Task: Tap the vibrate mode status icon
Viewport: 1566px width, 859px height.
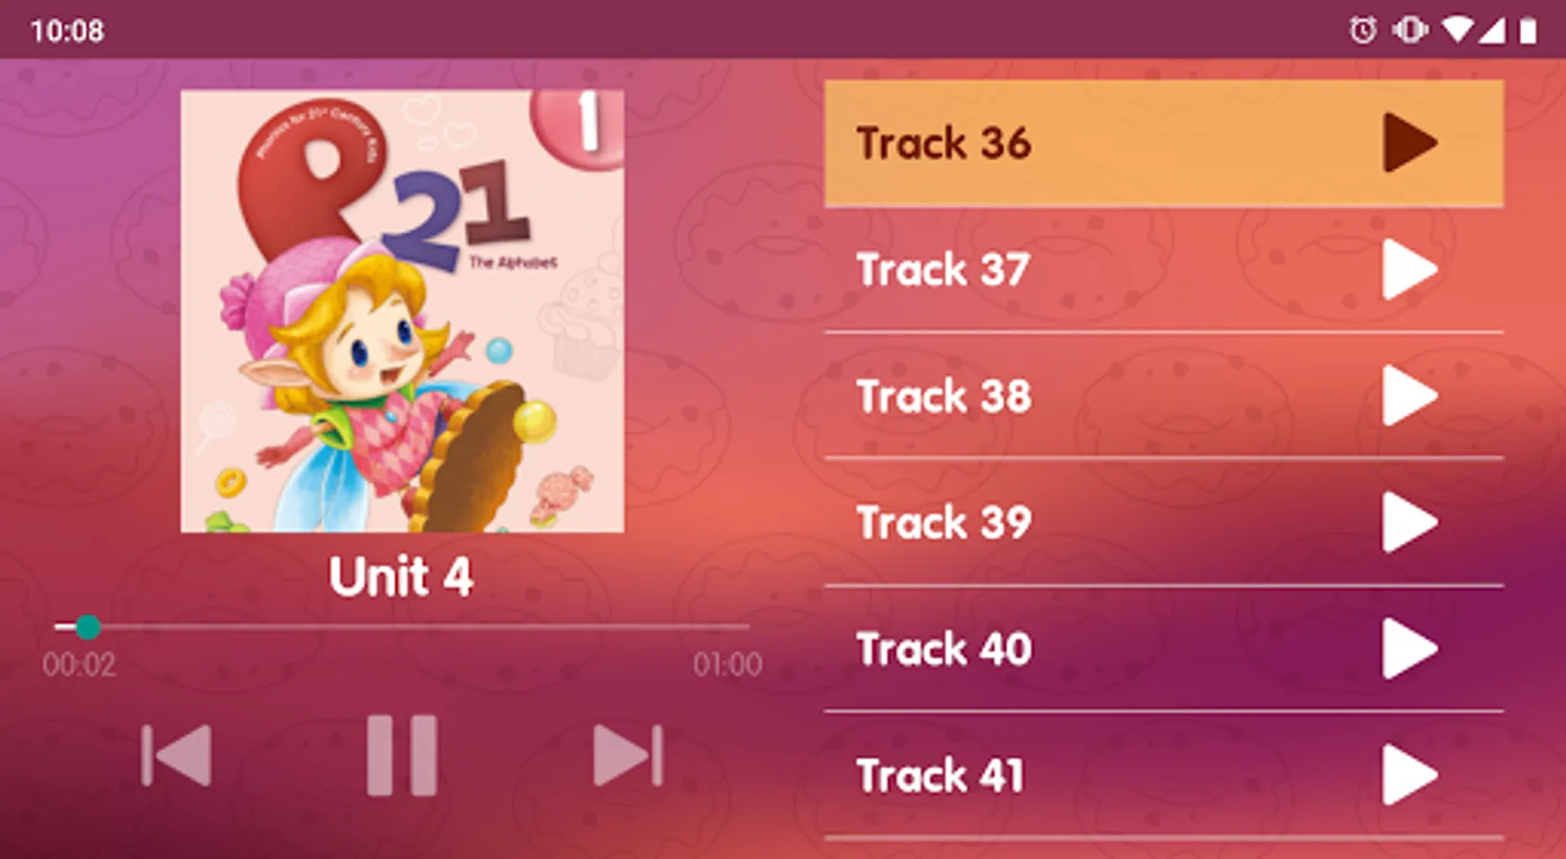Action: (1409, 31)
